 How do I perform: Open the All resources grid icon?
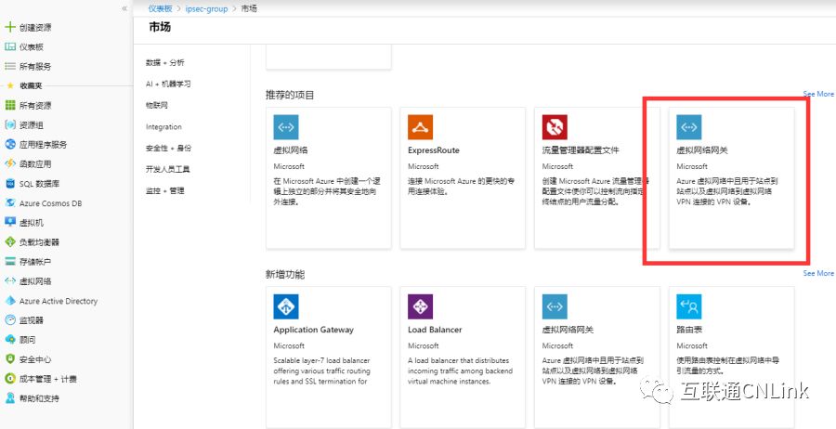[9, 106]
